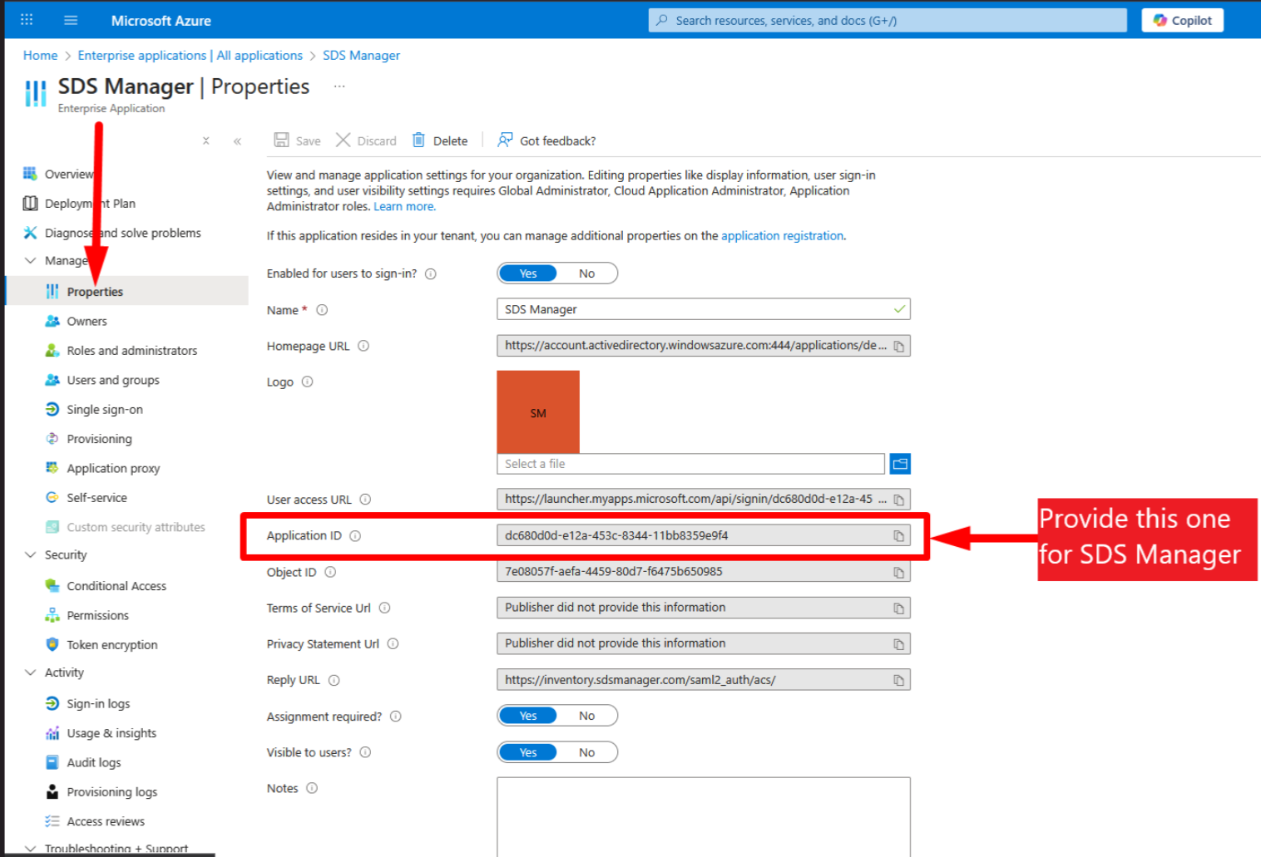Follow the Learn more link
Screen dimensions: 1261x857
[x=404, y=206]
